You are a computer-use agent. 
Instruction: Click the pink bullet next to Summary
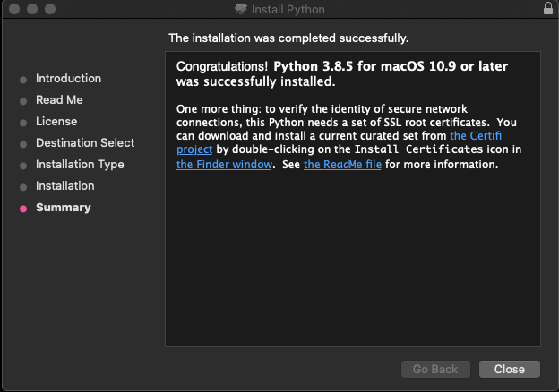coord(23,209)
